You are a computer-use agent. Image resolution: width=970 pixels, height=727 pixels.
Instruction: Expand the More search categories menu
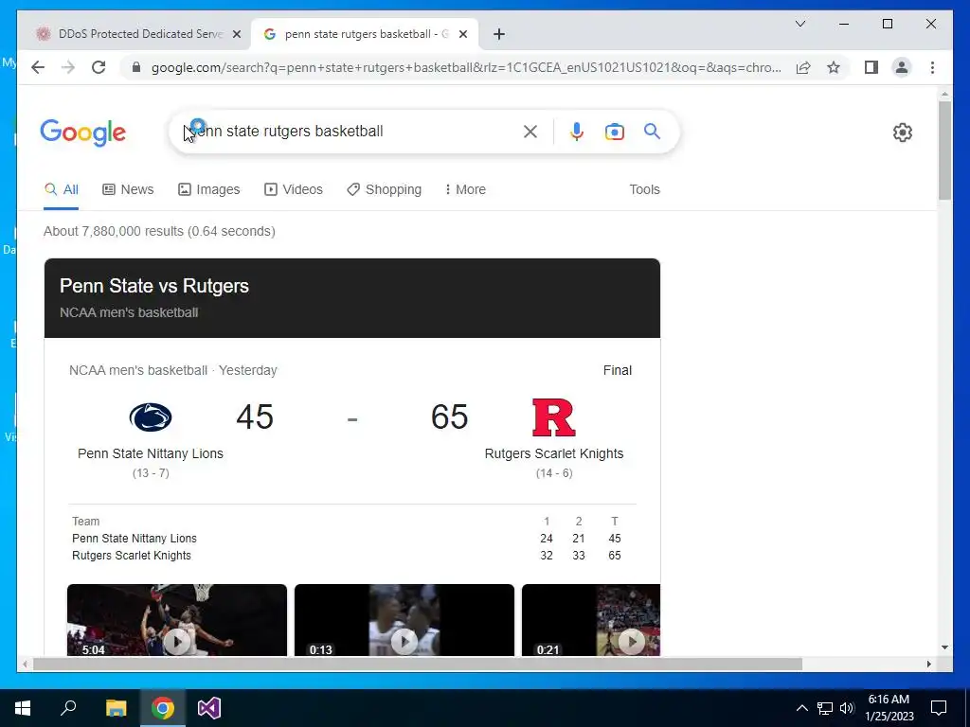tap(465, 189)
